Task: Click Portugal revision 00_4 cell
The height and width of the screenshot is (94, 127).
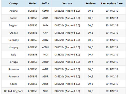Action: pyautogui.click(x=90, y=62)
